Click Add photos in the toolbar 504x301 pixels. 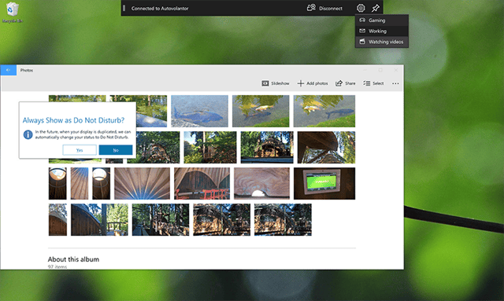[x=313, y=83]
